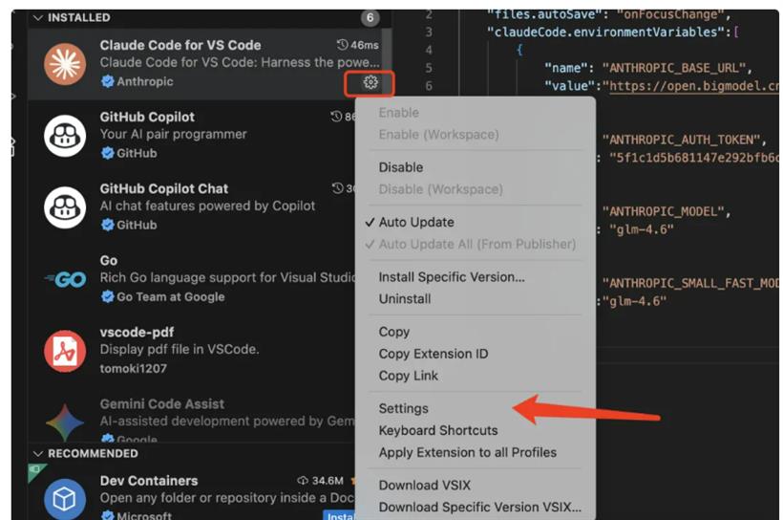The image size is (783, 520).
Task: Click the Dev Containers cube icon
Action: click(65, 498)
